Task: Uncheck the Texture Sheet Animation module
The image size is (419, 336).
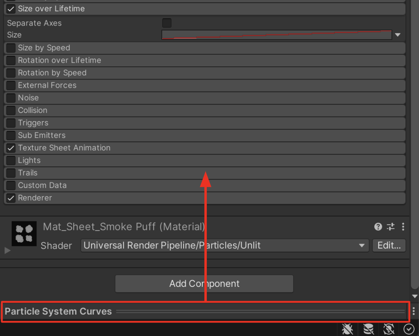Action: click(x=11, y=148)
